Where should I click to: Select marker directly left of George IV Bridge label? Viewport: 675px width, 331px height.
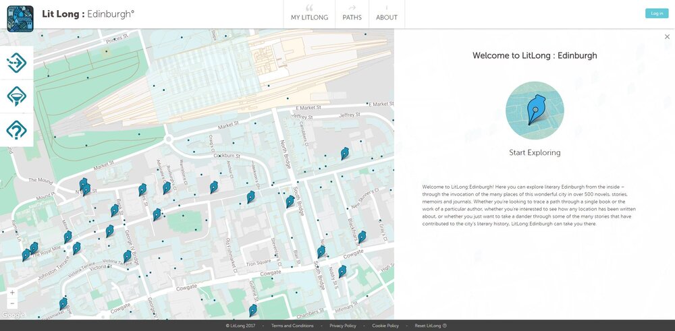[110, 231]
